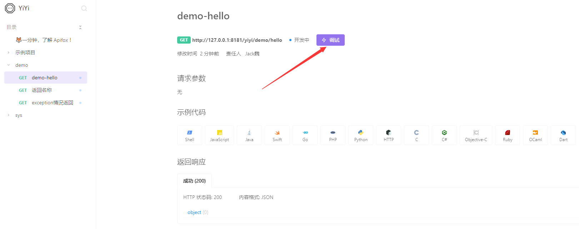Click the 内容格式: JSON text
579x229 pixels.
tap(256, 197)
